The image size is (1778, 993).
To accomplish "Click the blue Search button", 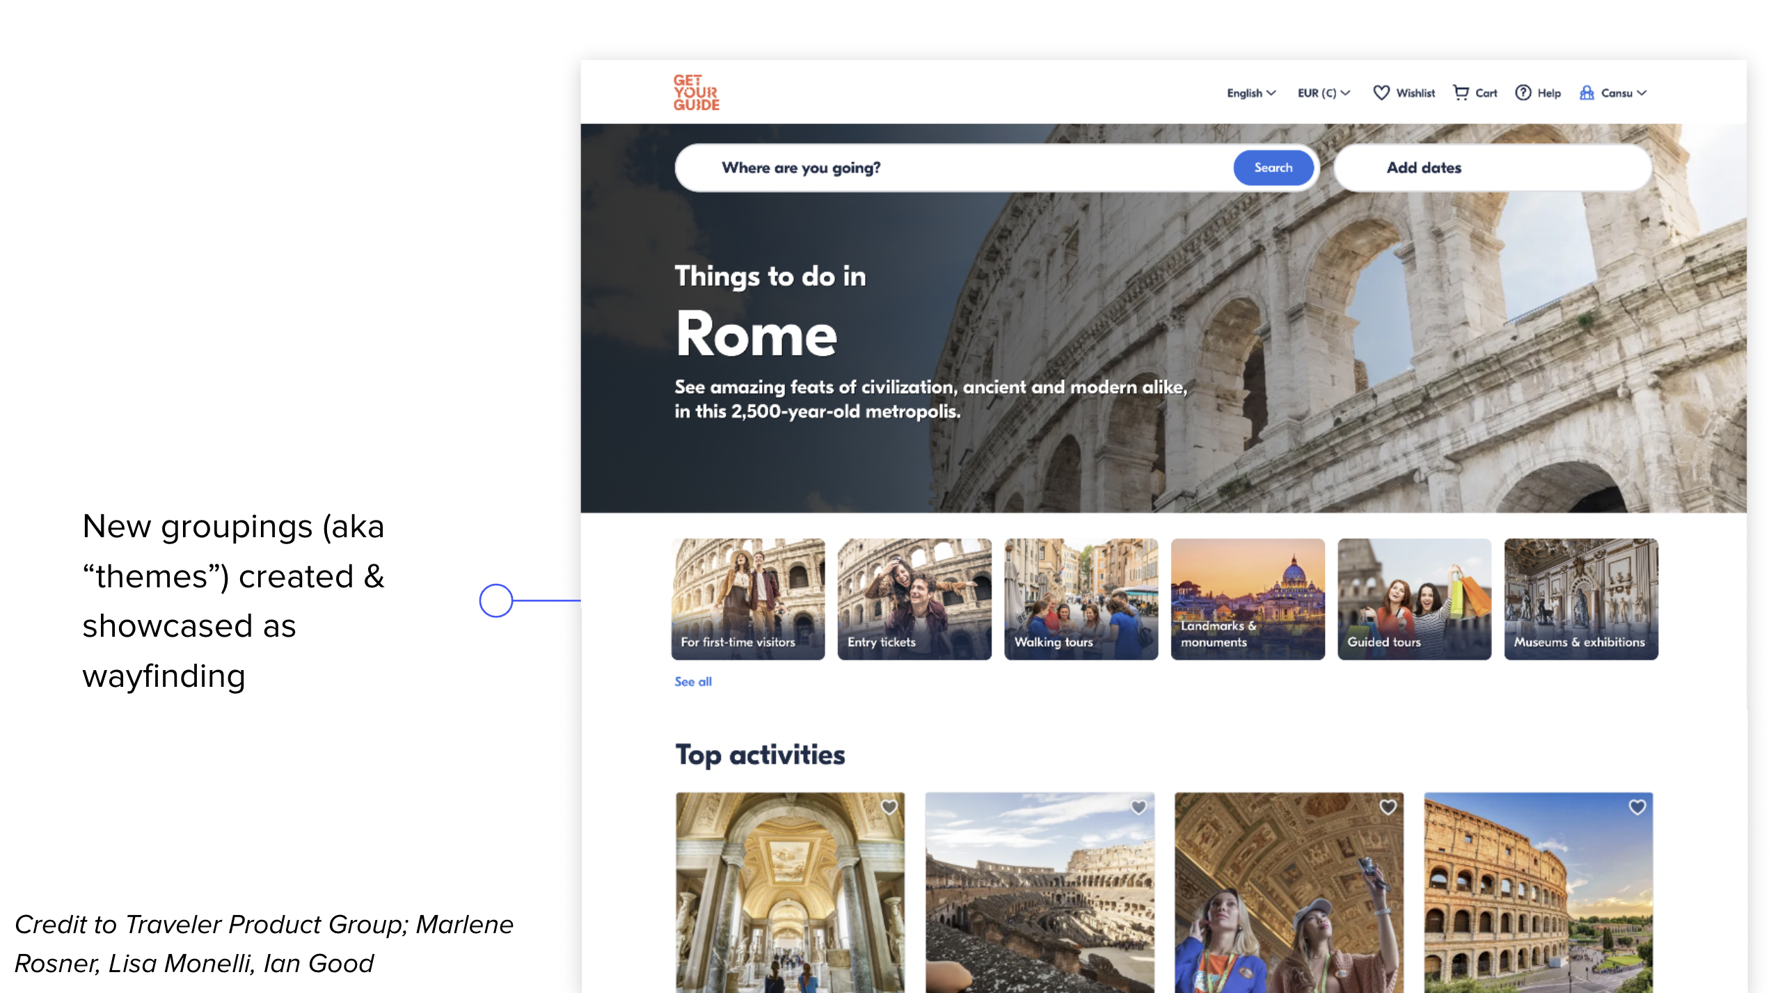I will (x=1273, y=168).
